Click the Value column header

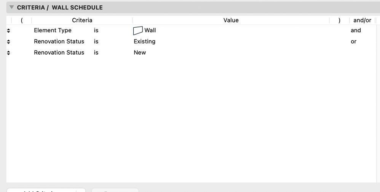point(231,20)
